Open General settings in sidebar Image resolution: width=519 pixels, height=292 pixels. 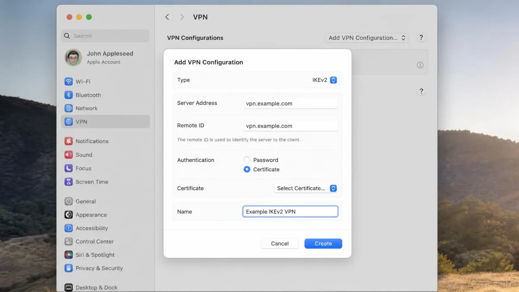(x=106, y=201)
